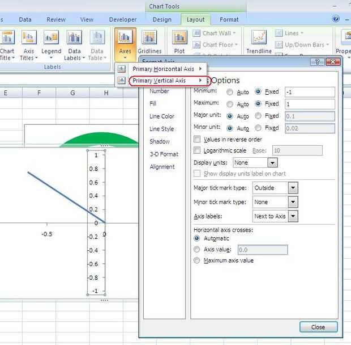Image resolution: width=351 pixels, height=345 pixels.
Task: Select Fixed for Minimum
Action: click(x=258, y=91)
